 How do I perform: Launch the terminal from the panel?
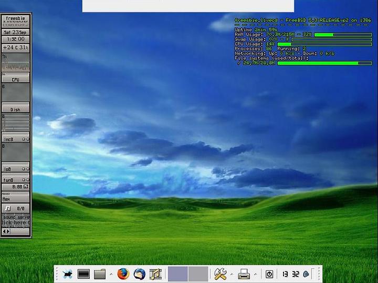point(83,274)
